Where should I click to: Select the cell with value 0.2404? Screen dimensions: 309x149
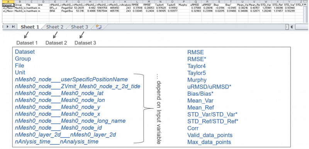coord(149,11)
